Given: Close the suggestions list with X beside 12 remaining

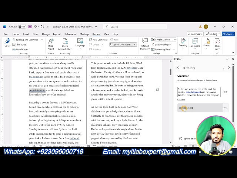Looking at the screenshot, I should click(178, 67).
